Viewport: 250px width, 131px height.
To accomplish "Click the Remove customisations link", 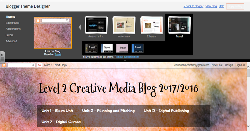I will pos(127,57).
